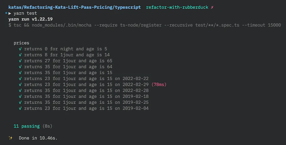Click checkmark for night and age 5 test
Screen dimensions: 286x145
click(x=20, y=49)
